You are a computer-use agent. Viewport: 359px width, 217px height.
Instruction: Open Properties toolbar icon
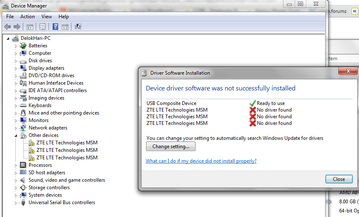click(42, 27)
